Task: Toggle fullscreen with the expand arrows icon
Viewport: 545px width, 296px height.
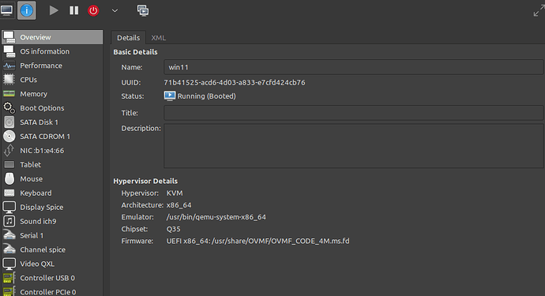Action: tap(539, 11)
